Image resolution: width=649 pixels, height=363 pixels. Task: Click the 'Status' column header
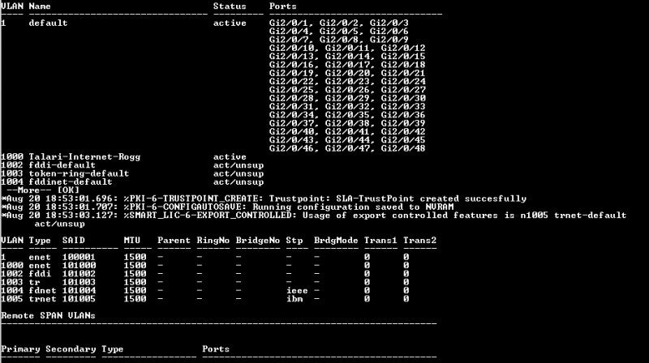point(230,6)
